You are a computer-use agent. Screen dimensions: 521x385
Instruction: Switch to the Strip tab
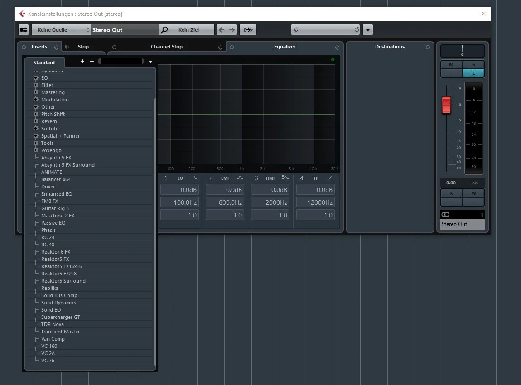click(x=83, y=47)
